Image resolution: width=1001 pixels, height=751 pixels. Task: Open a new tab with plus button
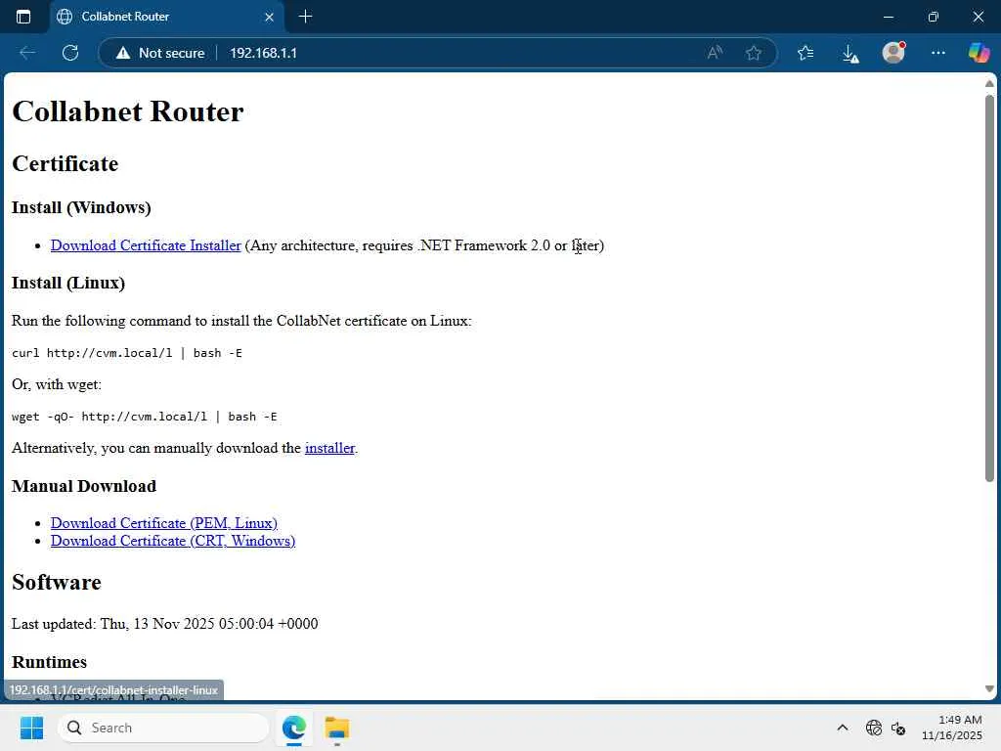pyautogui.click(x=305, y=17)
